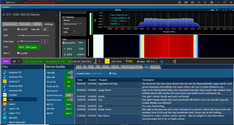The height and width of the screenshot is (125, 234).
Task: Click the COSMO station logo
Action: click(5, 95)
